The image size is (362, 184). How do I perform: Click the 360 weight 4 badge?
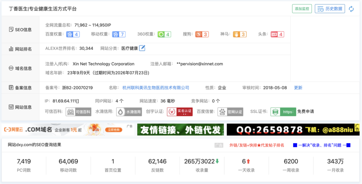(164, 34)
